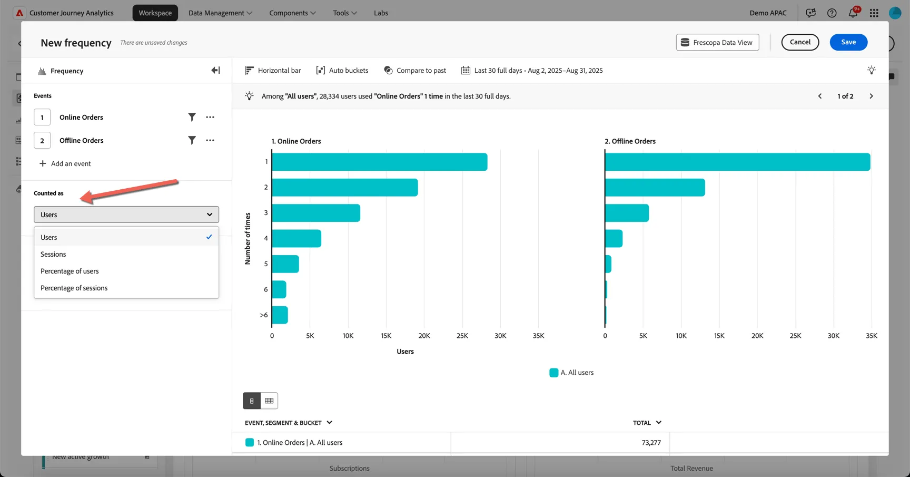Open the Frescopa Data View selector

click(x=717, y=42)
